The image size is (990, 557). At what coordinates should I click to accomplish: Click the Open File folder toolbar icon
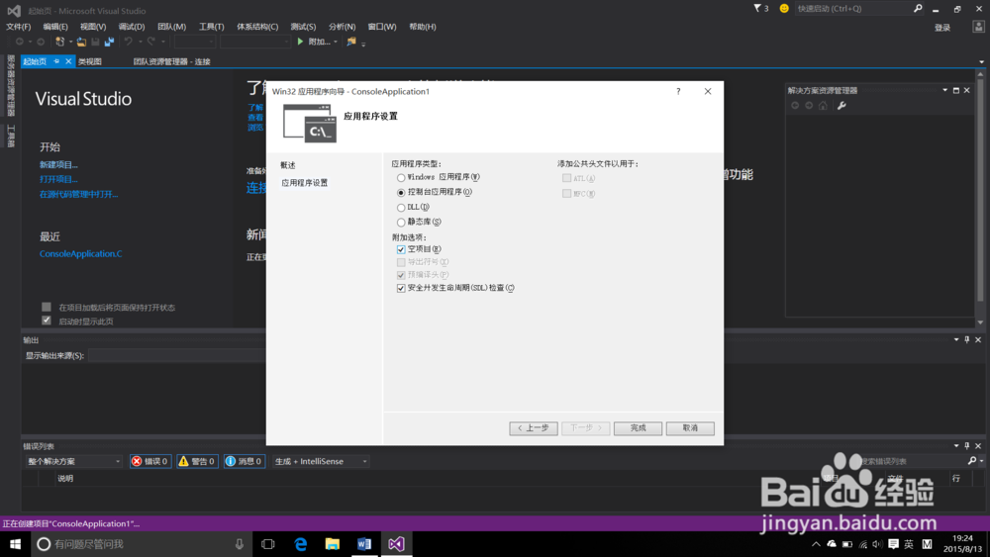[81, 42]
